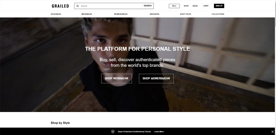The width and height of the screenshot is (276, 135).
Task: Open the WOMENSWEAR menu
Action: click(121, 14)
